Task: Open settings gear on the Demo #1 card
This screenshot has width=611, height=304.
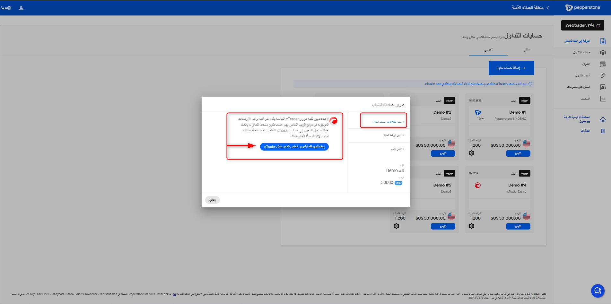Action: (471, 153)
